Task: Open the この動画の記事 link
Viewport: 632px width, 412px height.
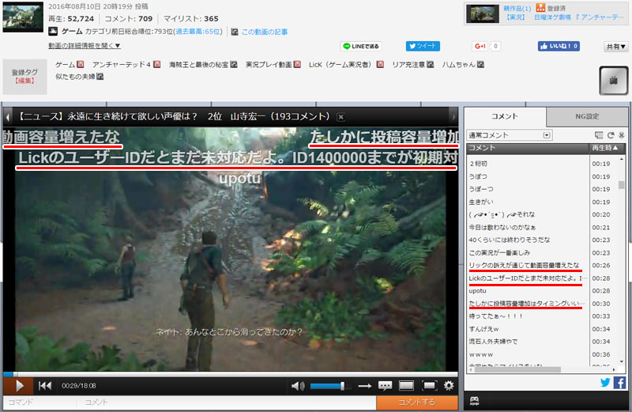Action: [x=264, y=32]
